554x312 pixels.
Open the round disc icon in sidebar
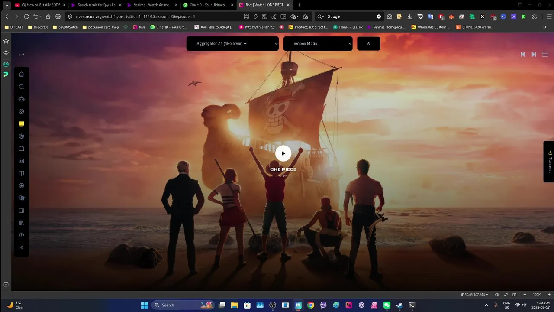pyautogui.click(x=21, y=185)
